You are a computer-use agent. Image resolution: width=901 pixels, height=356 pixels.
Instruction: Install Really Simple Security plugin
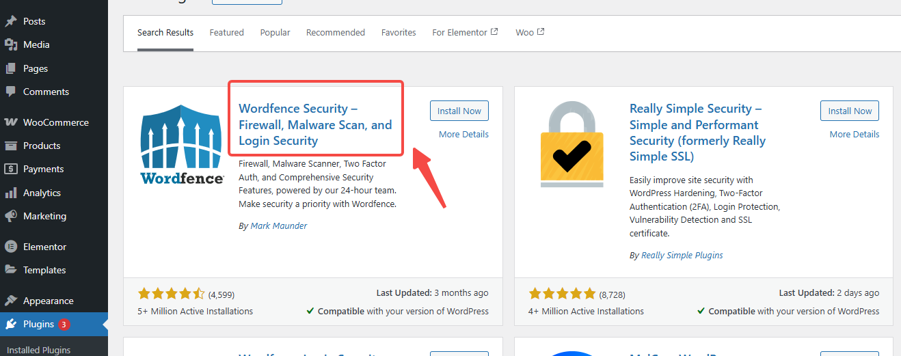[x=849, y=111]
